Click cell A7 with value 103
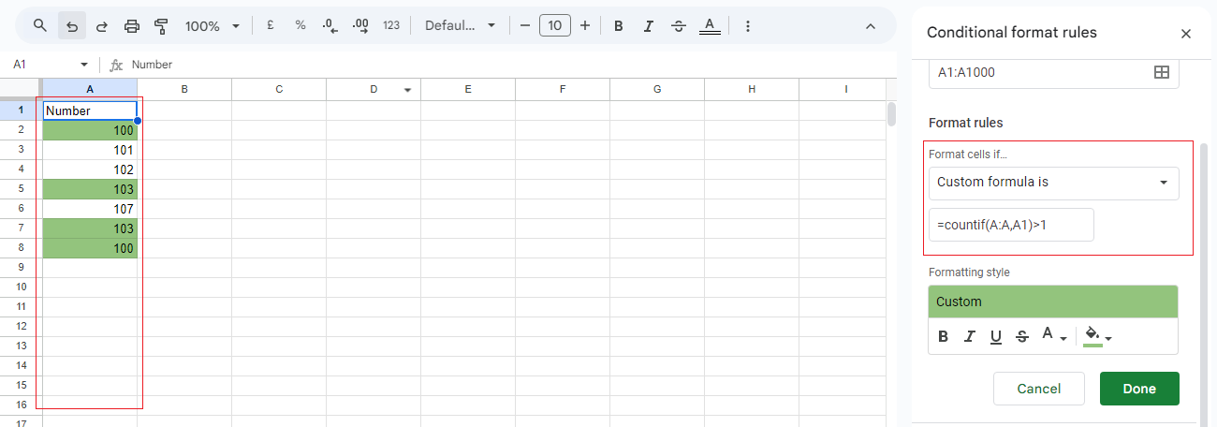1217x427 pixels. point(90,228)
